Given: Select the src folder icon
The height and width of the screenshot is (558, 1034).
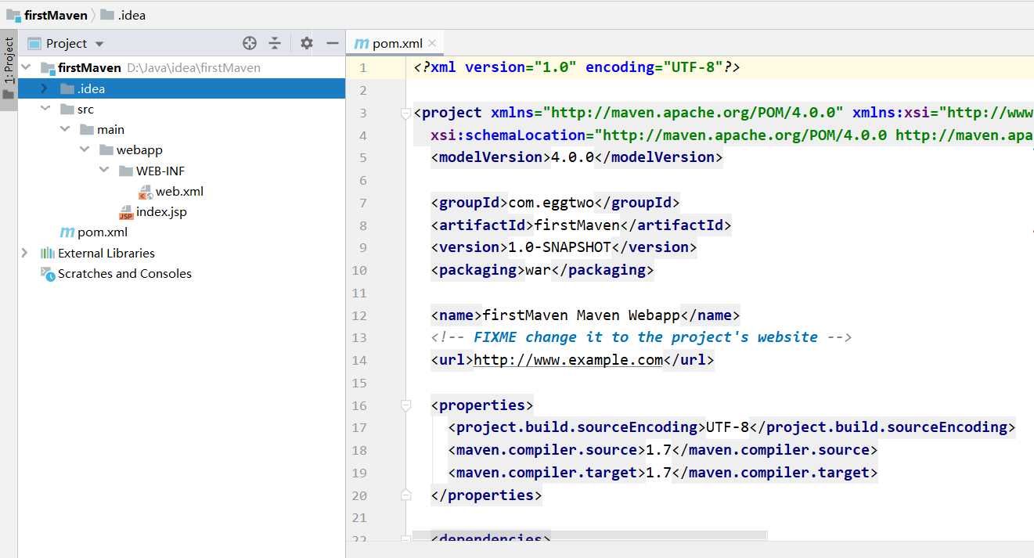Looking at the screenshot, I should coord(67,109).
